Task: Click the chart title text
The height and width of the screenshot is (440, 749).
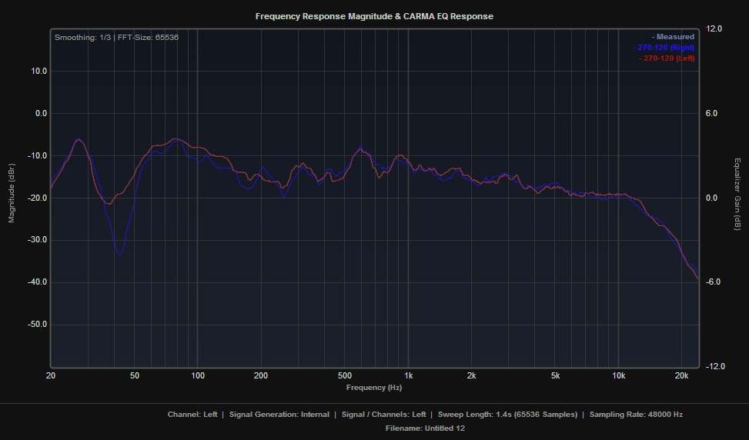Action: [x=374, y=16]
